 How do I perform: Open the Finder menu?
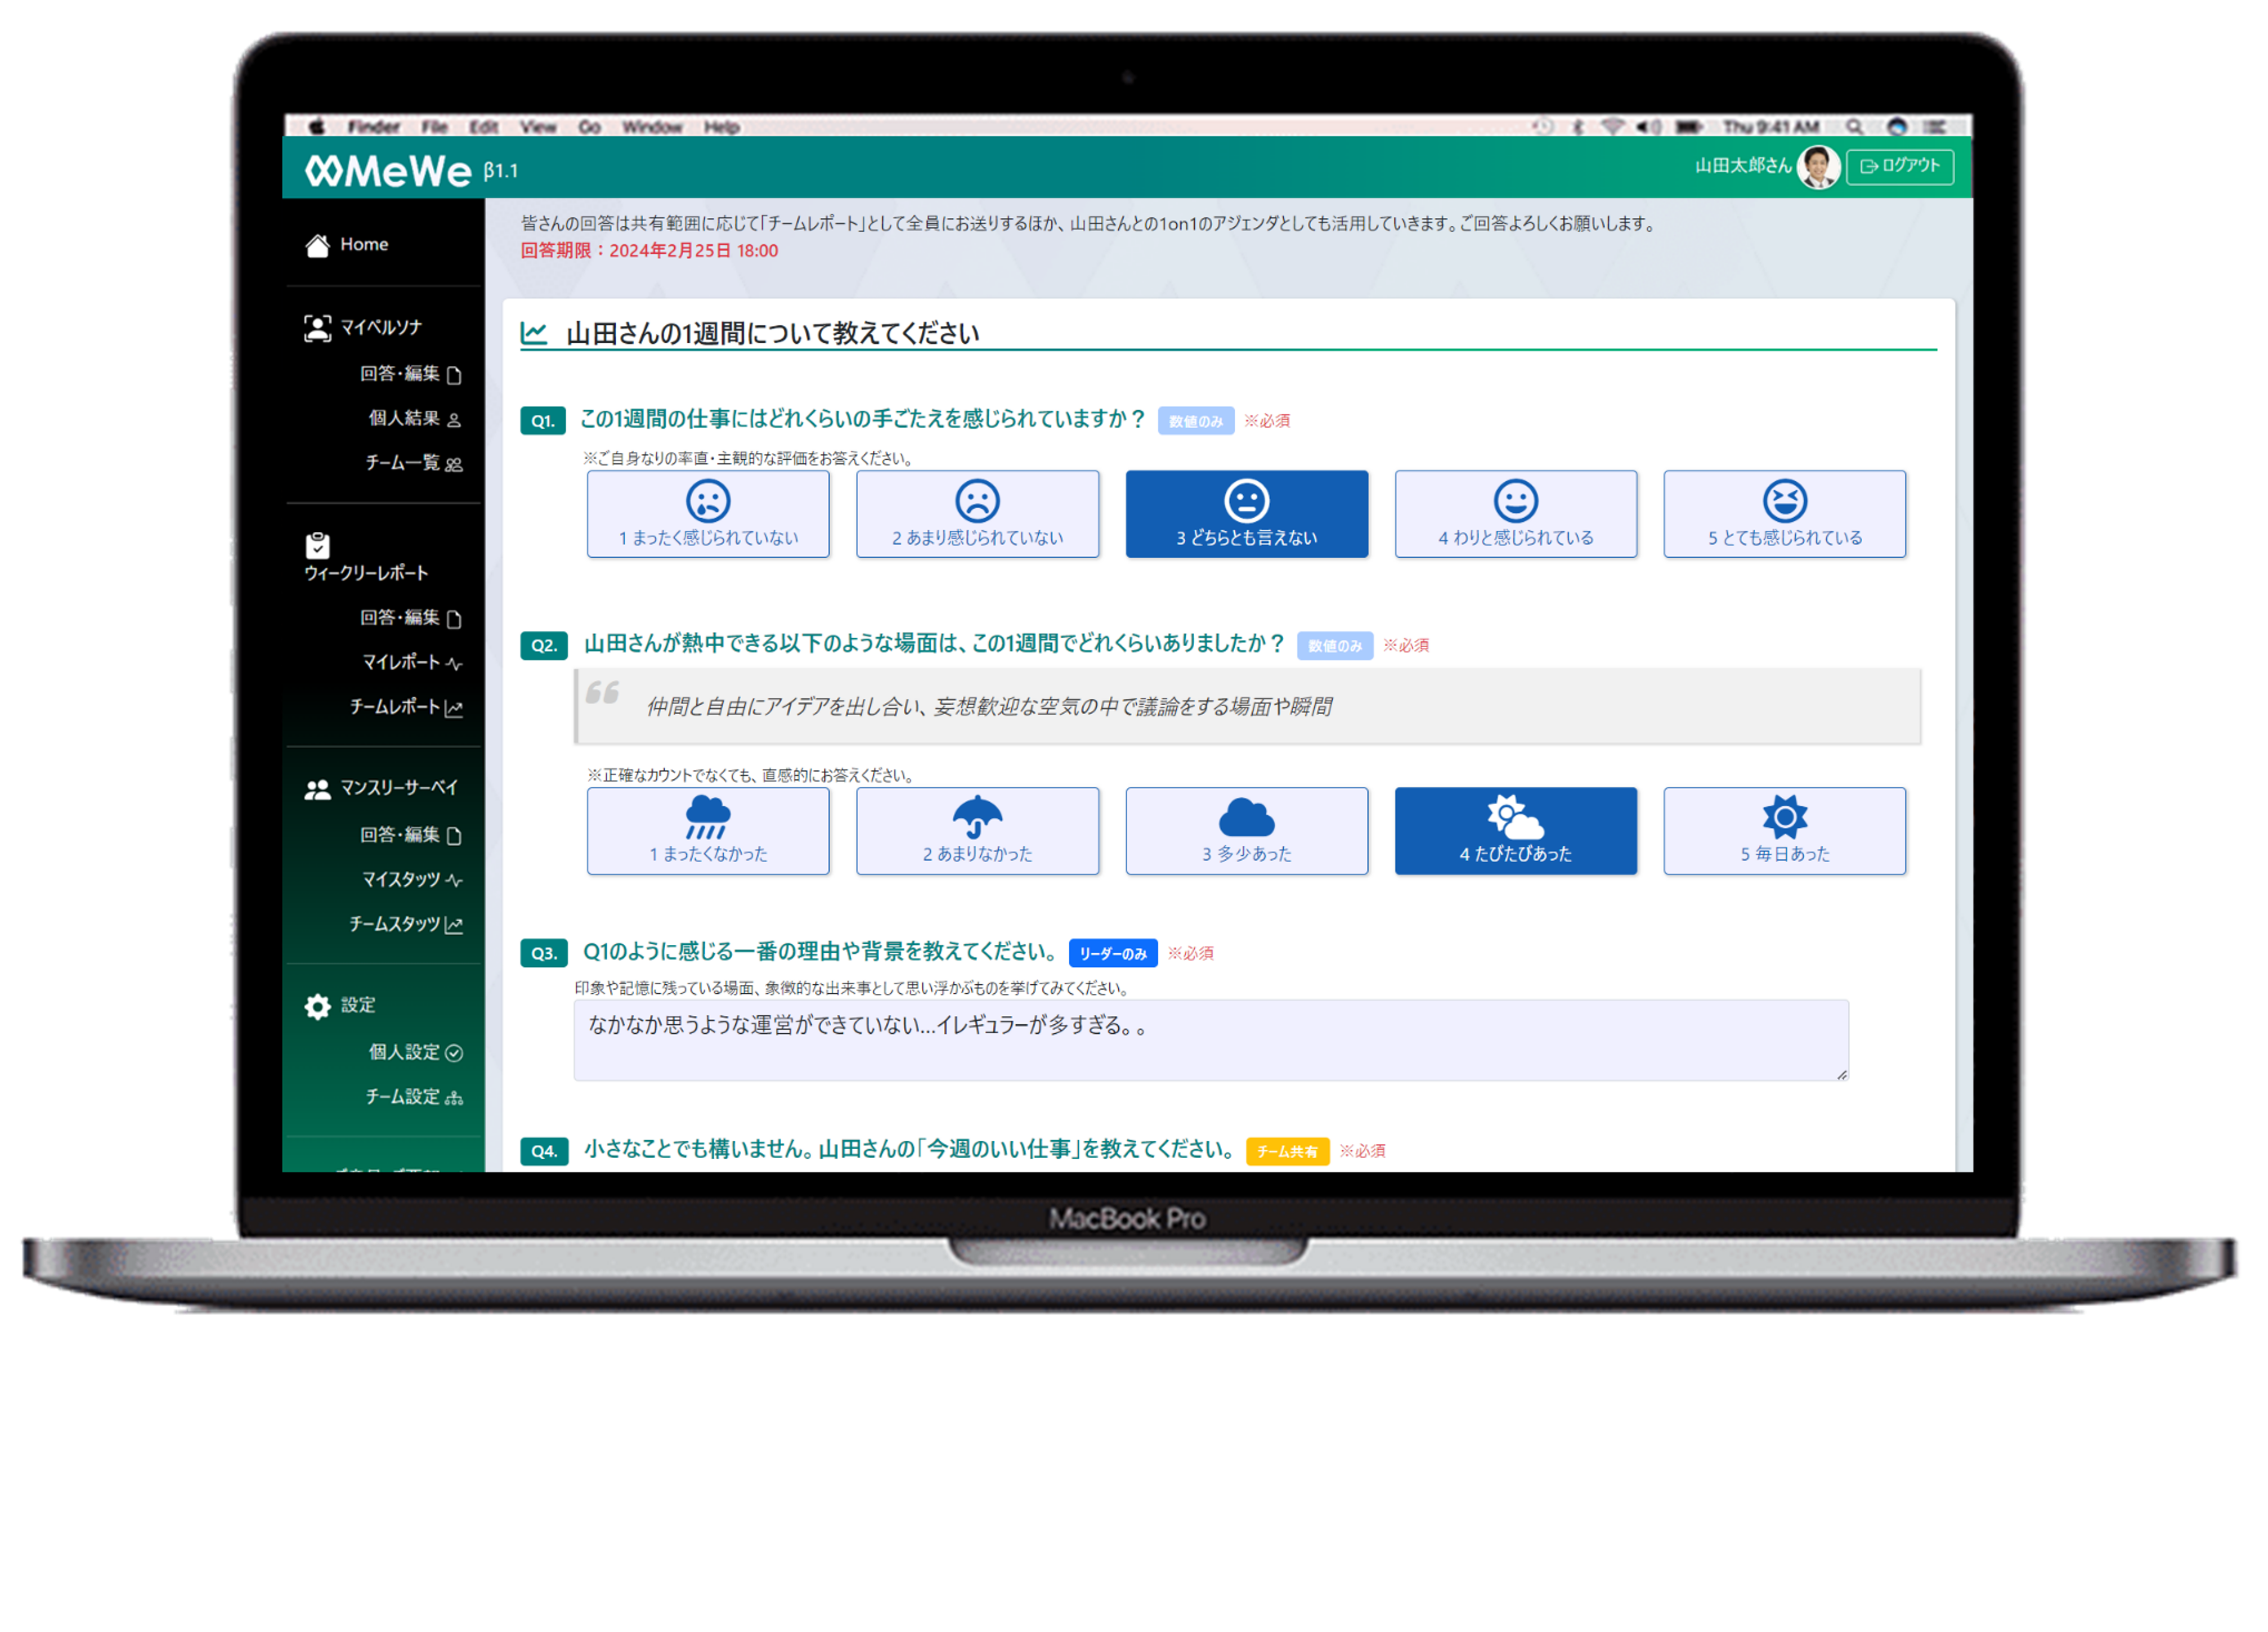click(373, 127)
